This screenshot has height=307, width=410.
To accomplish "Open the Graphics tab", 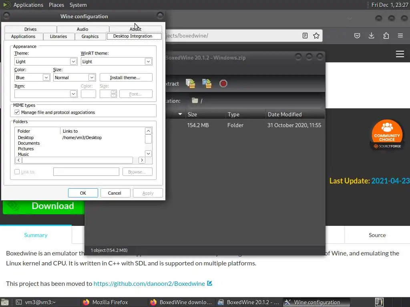I will point(90,36).
